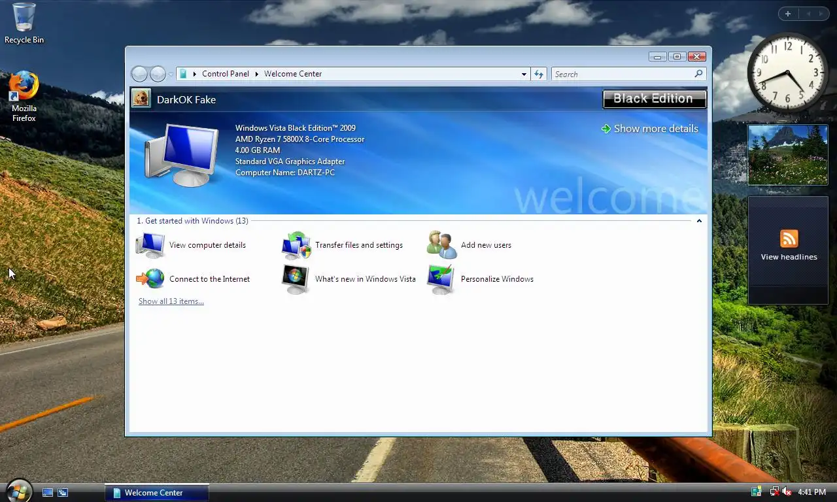The height and width of the screenshot is (502, 837).
Task: Open What's new in Windows Vista icon
Action: click(296, 279)
